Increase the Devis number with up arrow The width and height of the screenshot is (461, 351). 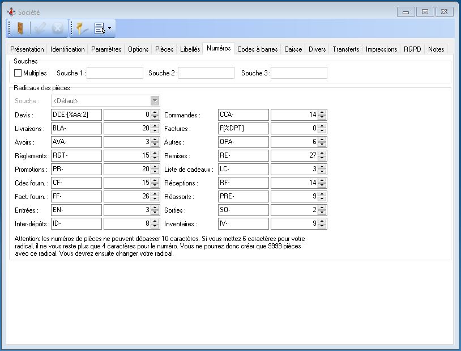pyautogui.click(x=155, y=112)
